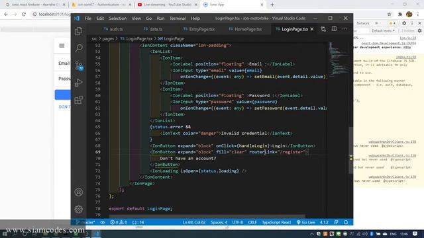Open Windows notification center icon
This screenshot has width=424, height=238.
pos(415,233)
